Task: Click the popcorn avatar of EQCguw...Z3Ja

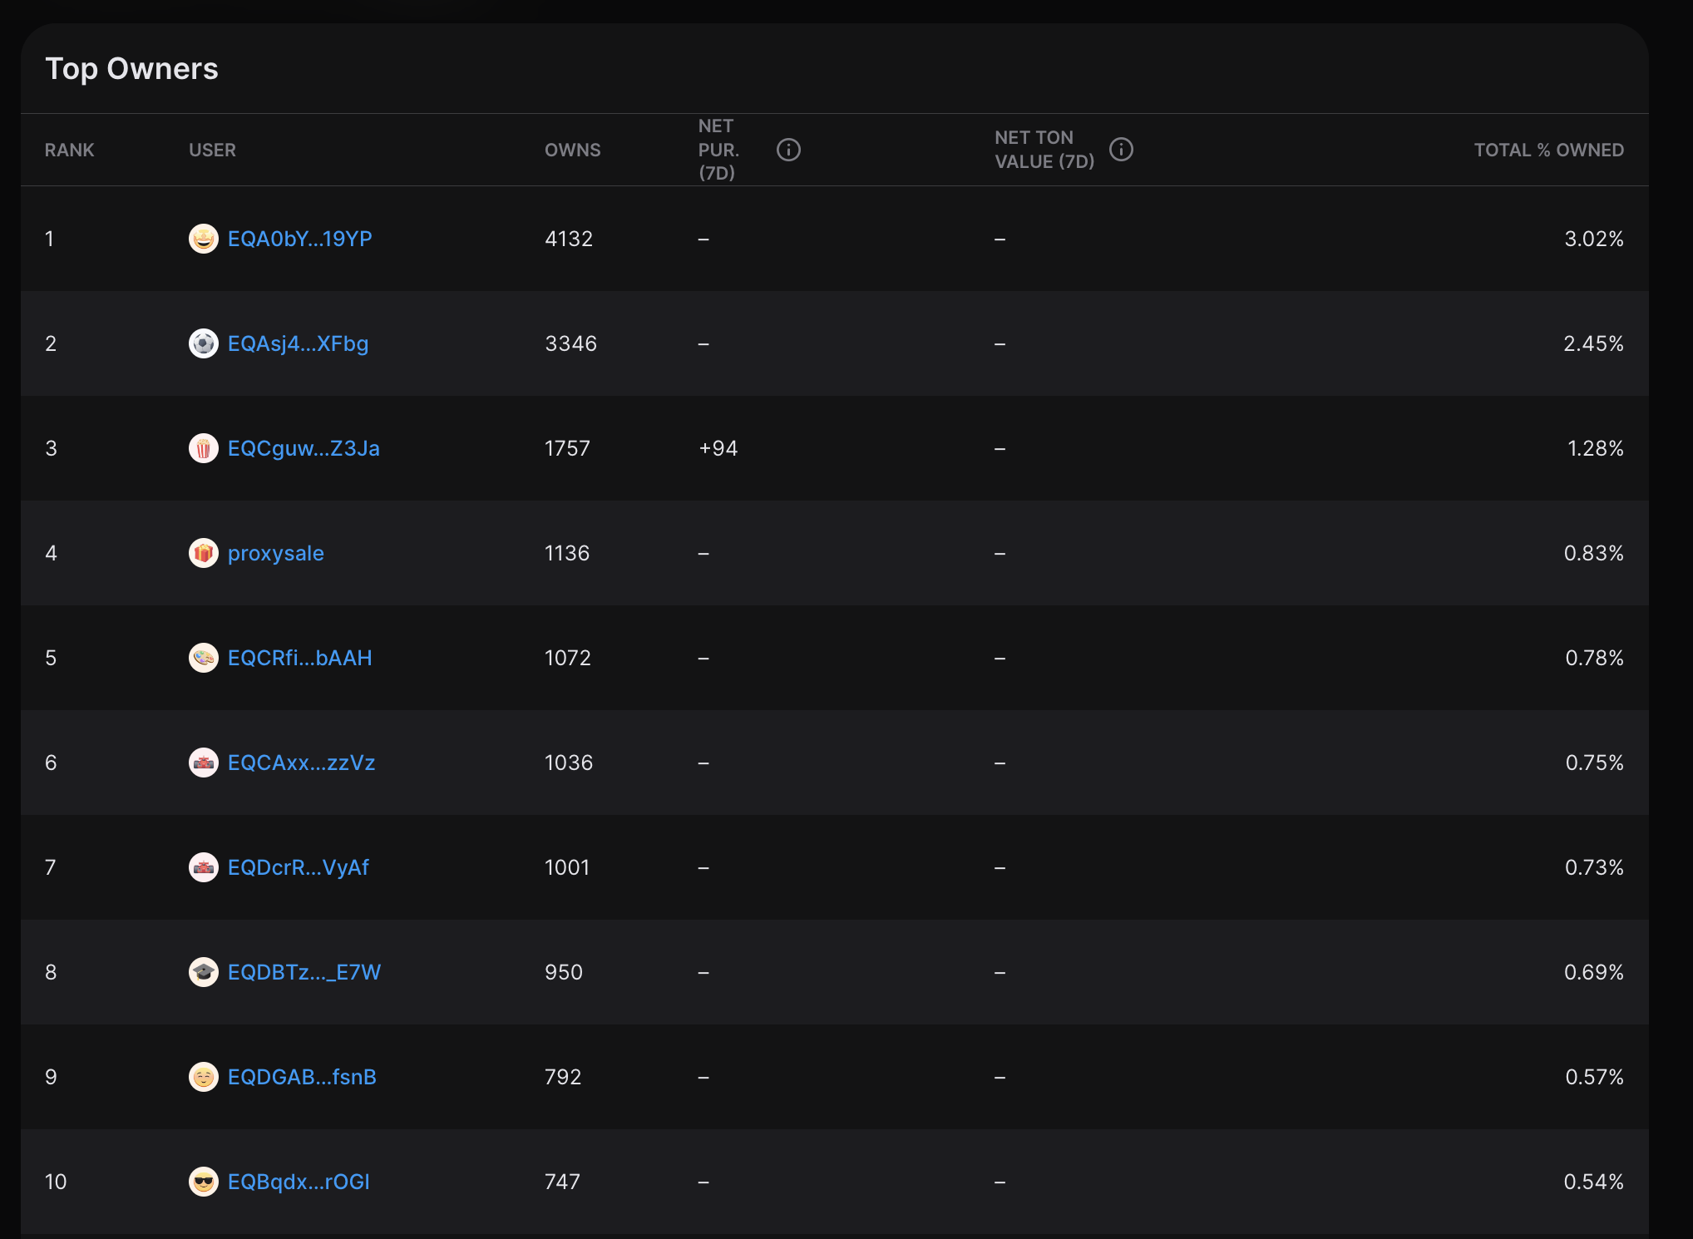Action: [x=203, y=449]
